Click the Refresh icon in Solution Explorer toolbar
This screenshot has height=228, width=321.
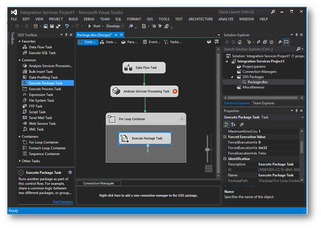point(258,42)
